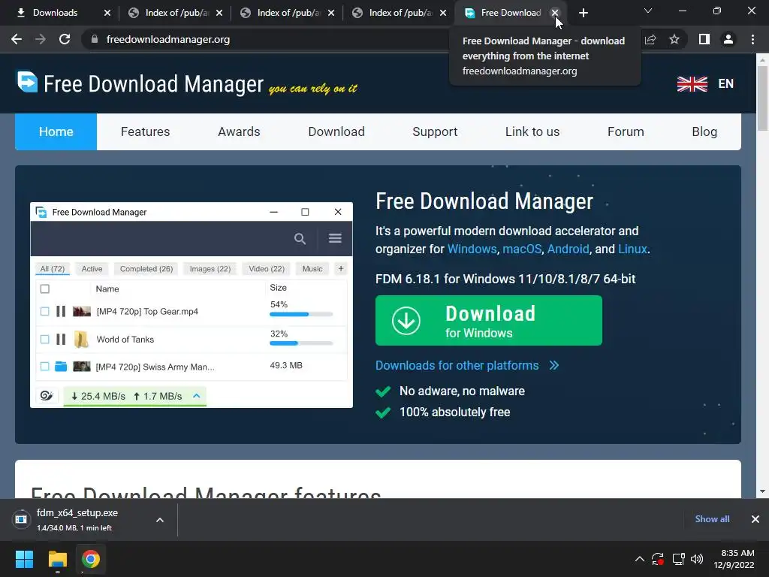Open the Link to us navigation item
Screen dimensions: 769x577
click(532, 132)
